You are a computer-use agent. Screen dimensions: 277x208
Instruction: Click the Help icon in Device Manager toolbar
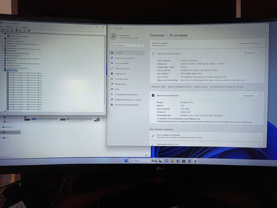tap(16, 30)
